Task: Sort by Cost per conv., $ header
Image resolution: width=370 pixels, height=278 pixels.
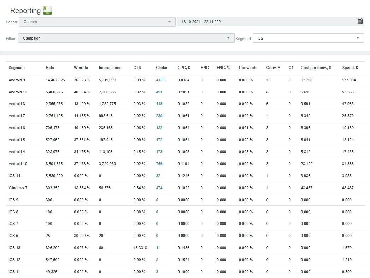Action: pos(316,68)
